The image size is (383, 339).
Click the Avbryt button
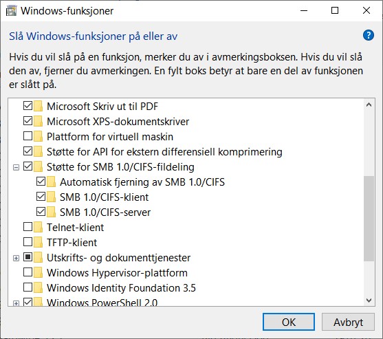coord(348,322)
